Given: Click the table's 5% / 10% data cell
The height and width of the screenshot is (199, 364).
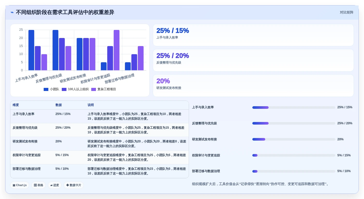Looking at the screenshot, I should click(x=62, y=169).
